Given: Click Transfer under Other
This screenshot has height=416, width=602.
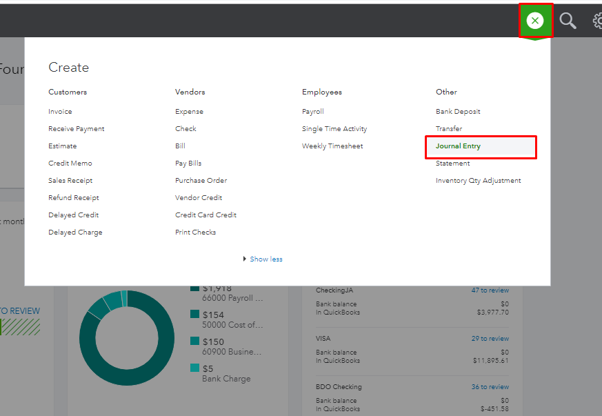Looking at the screenshot, I should 449,129.
